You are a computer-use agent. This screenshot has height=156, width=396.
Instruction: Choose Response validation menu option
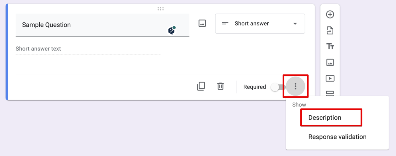(x=337, y=137)
